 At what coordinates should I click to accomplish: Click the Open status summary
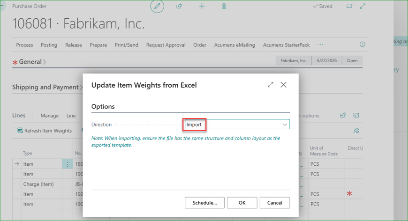pyautogui.click(x=352, y=60)
